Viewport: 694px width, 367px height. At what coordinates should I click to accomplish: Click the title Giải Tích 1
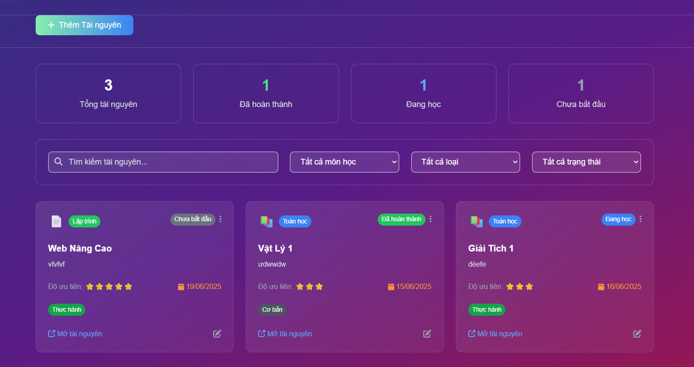(491, 248)
